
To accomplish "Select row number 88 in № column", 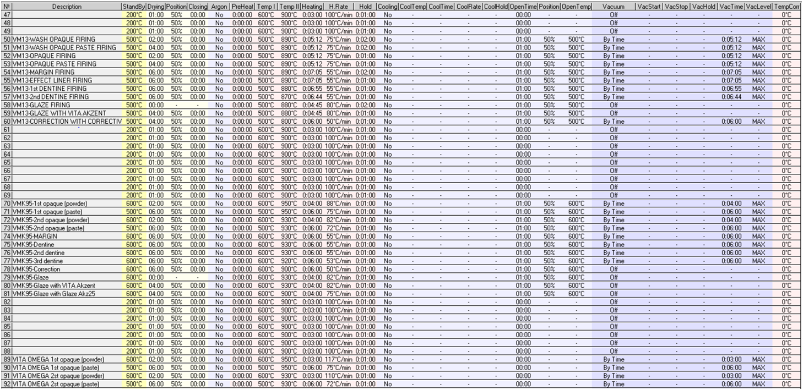I will pyautogui.click(x=7, y=351).
